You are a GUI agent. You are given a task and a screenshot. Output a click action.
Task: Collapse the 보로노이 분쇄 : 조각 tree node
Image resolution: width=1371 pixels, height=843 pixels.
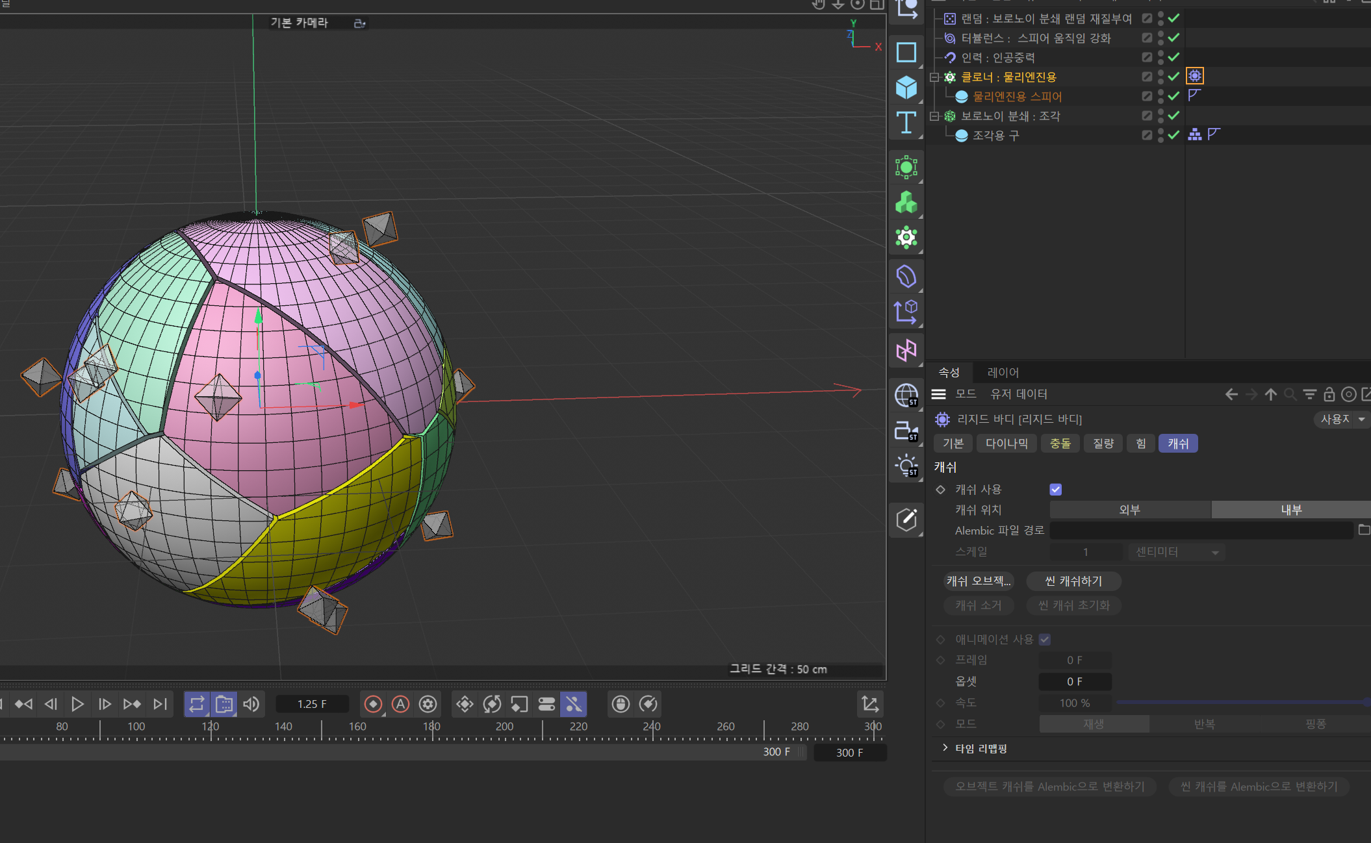[x=934, y=116]
